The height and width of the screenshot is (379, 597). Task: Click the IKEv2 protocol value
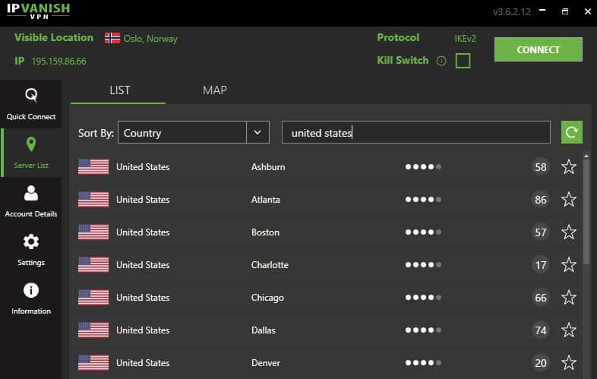pos(465,39)
